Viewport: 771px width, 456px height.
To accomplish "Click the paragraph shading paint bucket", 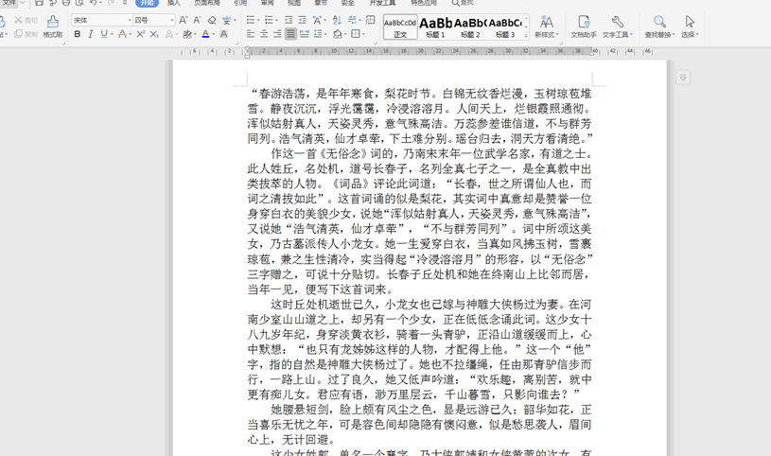I will coord(337,34).
